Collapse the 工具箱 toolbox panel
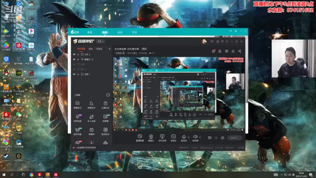 (108, 95)
